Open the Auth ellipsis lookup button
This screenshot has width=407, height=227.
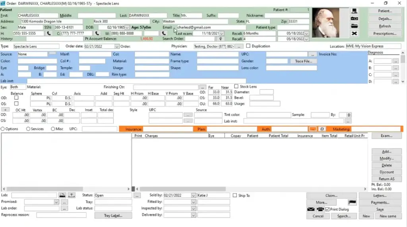312,129
